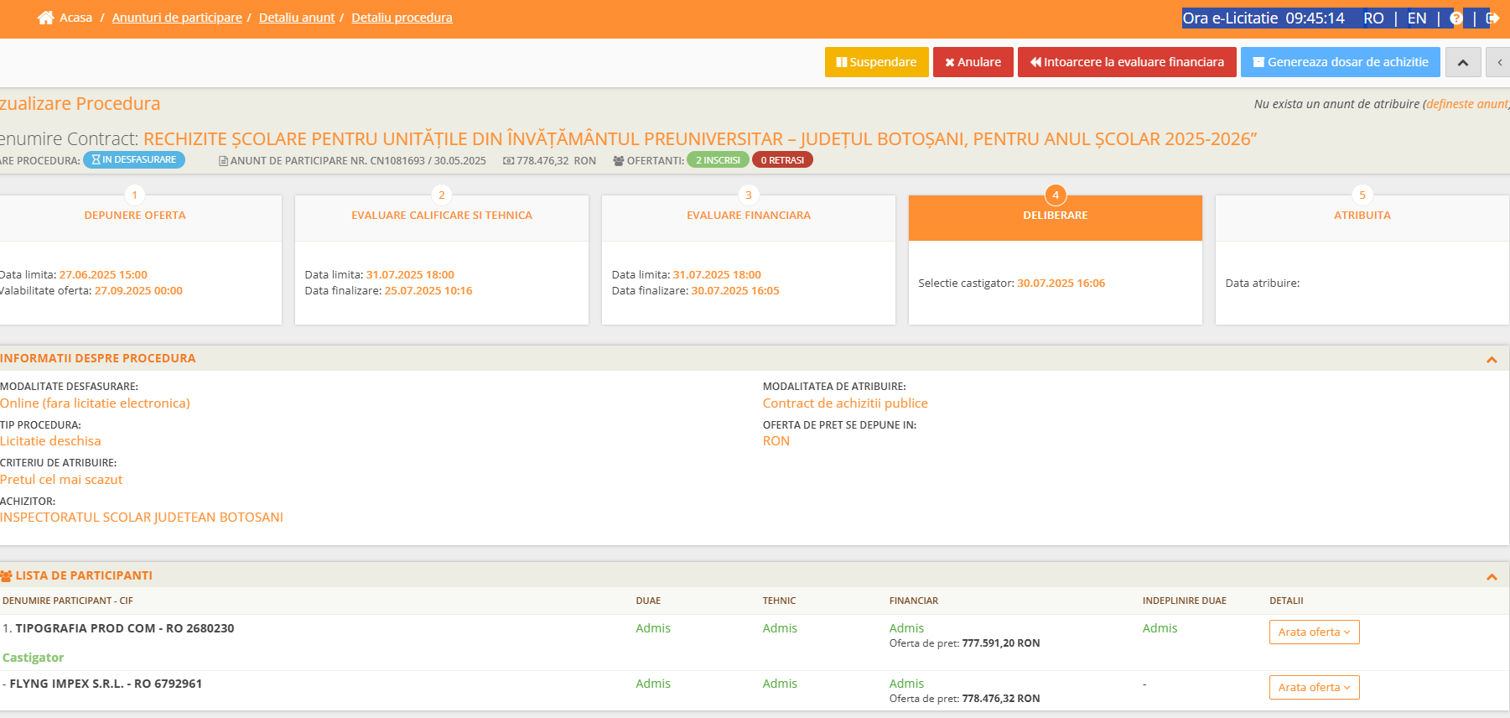Screen dimensions: 1510x718
Task: Switch language to RO
Action: tap(1373, 18)
